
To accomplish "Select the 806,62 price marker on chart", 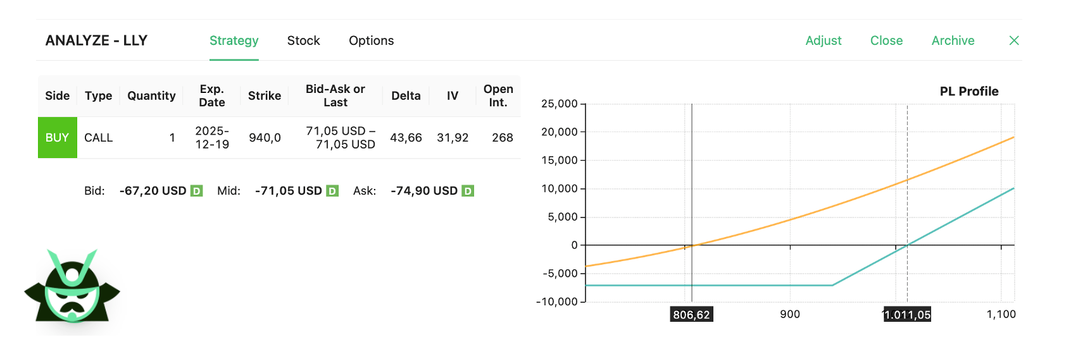I will (x=692, y=314).
